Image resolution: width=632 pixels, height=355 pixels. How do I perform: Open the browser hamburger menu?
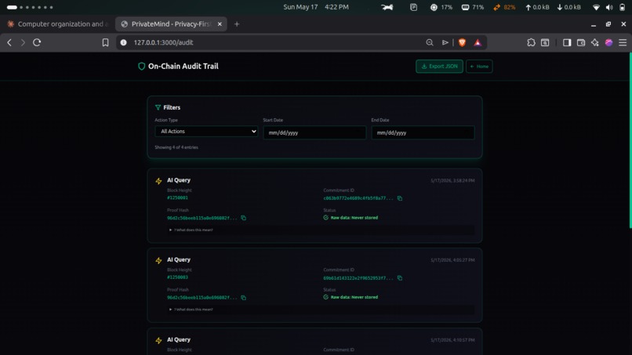(x=623, y=42)
